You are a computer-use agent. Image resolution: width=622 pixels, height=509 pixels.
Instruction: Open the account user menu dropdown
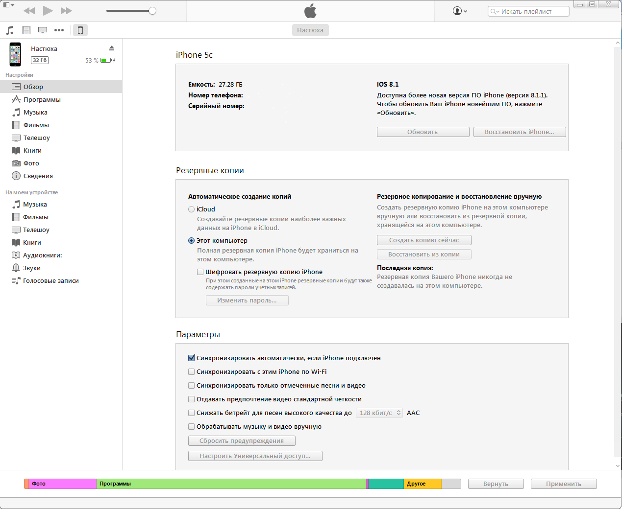[460, 11]
